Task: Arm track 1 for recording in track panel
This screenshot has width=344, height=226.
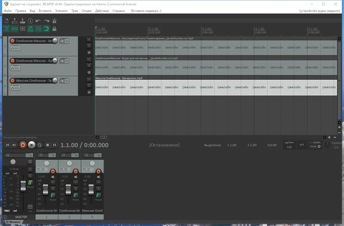Action: (x=12, y=41)
